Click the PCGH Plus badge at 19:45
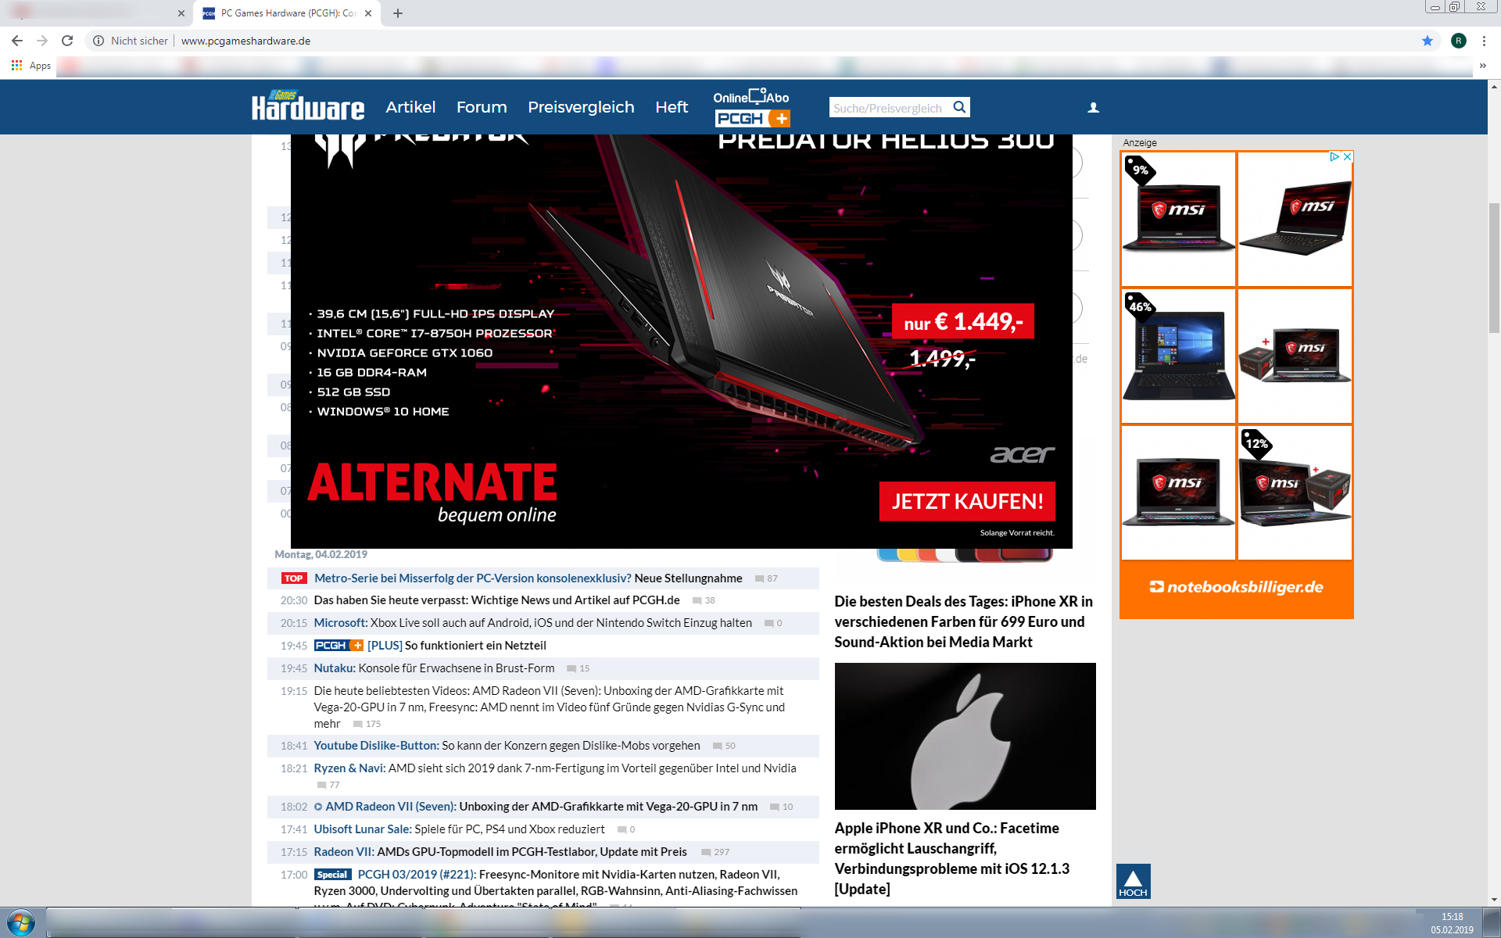 click(x=339, y=646)
